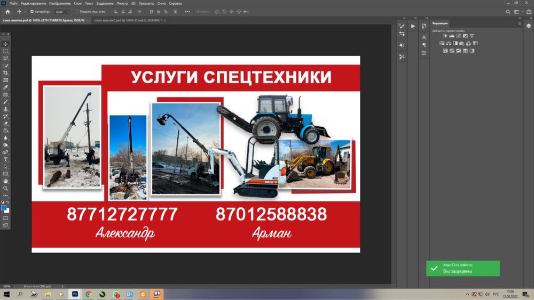534x300 pixels.
Task: Select the Rectangular Marquee tool
Action: tap(5, 51)
